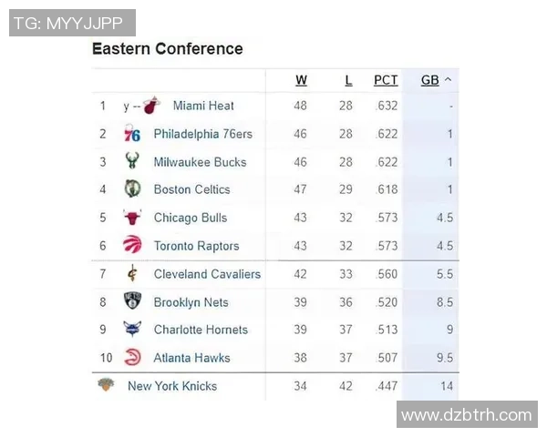This screenshot has width=547, height=437.
Task: Click the Chicago Bulls logo icon
Action: pos(132,218)
